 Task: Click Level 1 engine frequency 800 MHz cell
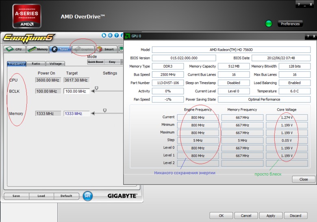pos(198,156)
